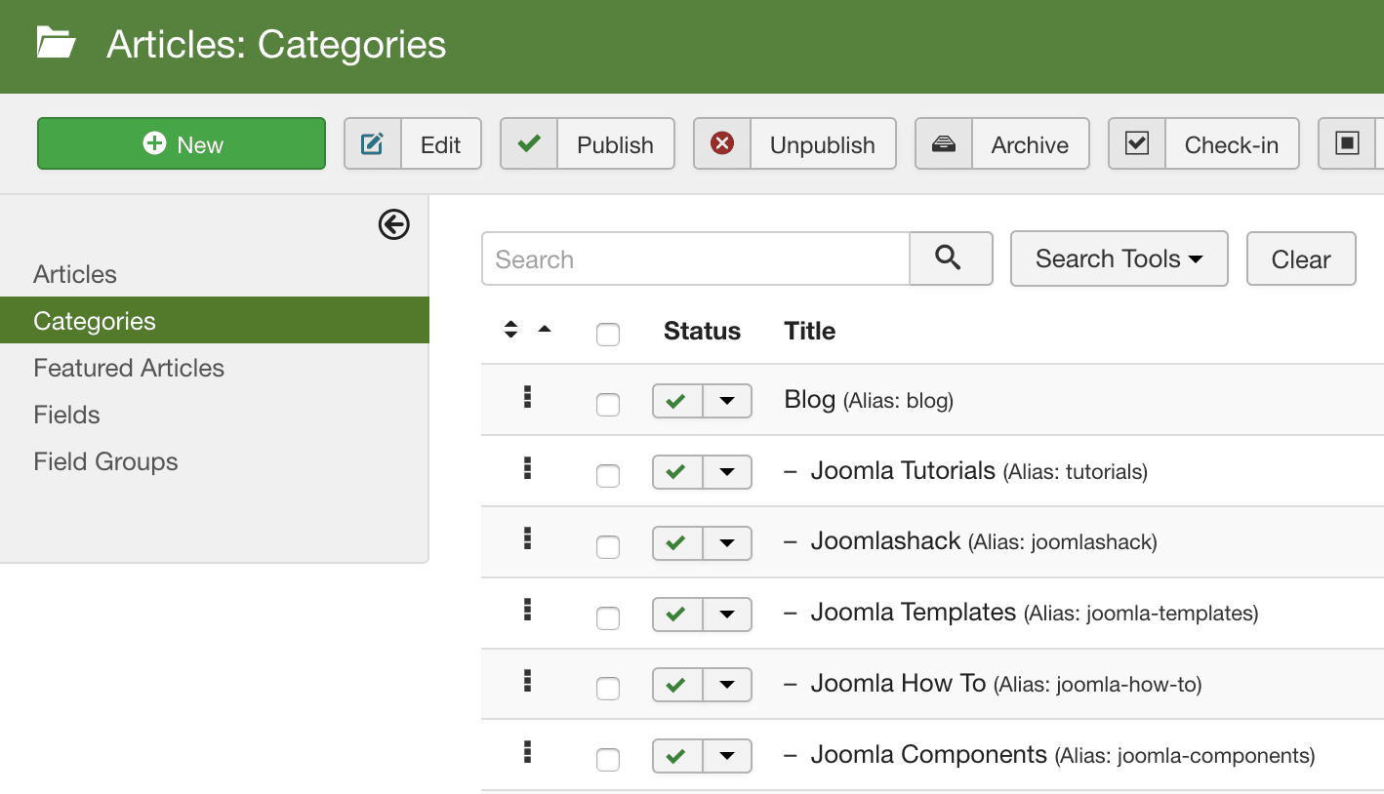Screen dimensions: 1384x794
Task: Open the Blog category title link
Action: coord(810,399)
